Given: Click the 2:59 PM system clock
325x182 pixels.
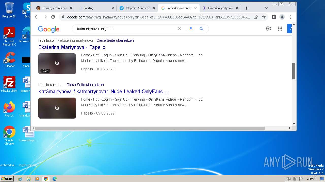Looking at the screenshot, I should click(312, 179).
